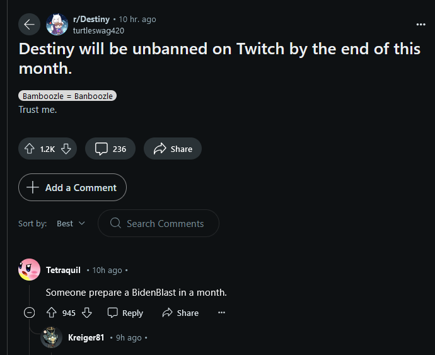Open the 236 comments bubble
Screen dimensions: 435x355
(110, 149)
